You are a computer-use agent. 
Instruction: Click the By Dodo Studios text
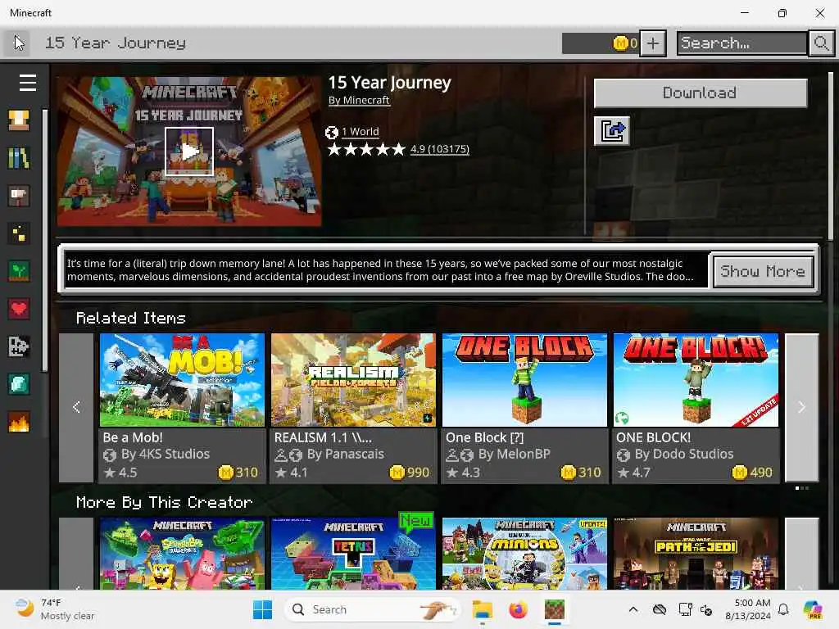(x=684, y=454)
